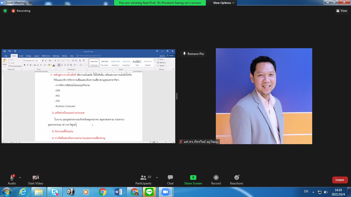Expand audio settings arrow next to Audio
Viewport: 351px width, 197px height.
point(20,178)
